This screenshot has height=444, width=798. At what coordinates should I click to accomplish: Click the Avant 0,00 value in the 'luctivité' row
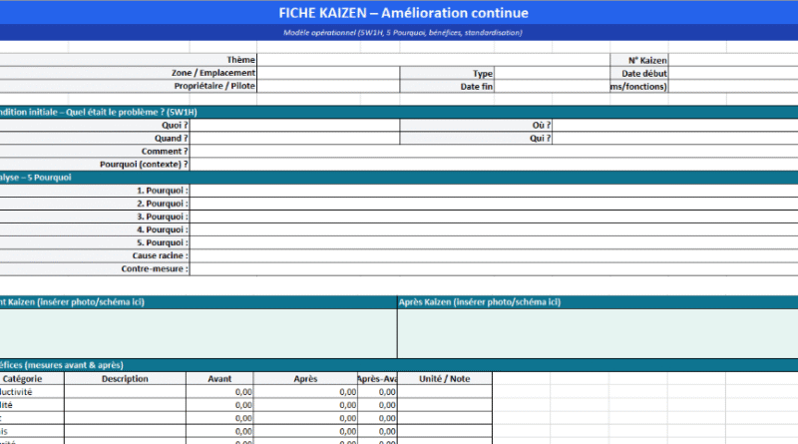coord(219,392)
